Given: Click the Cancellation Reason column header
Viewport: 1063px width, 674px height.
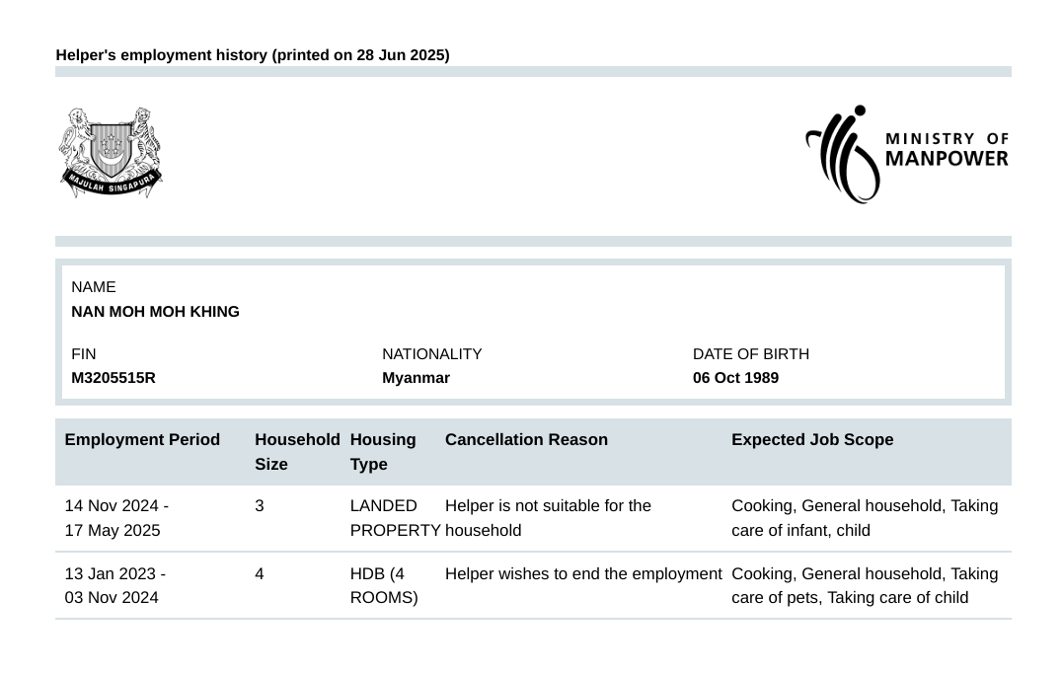Looking at the screenshot, I should pyautogui.click(x=526, y=439).
